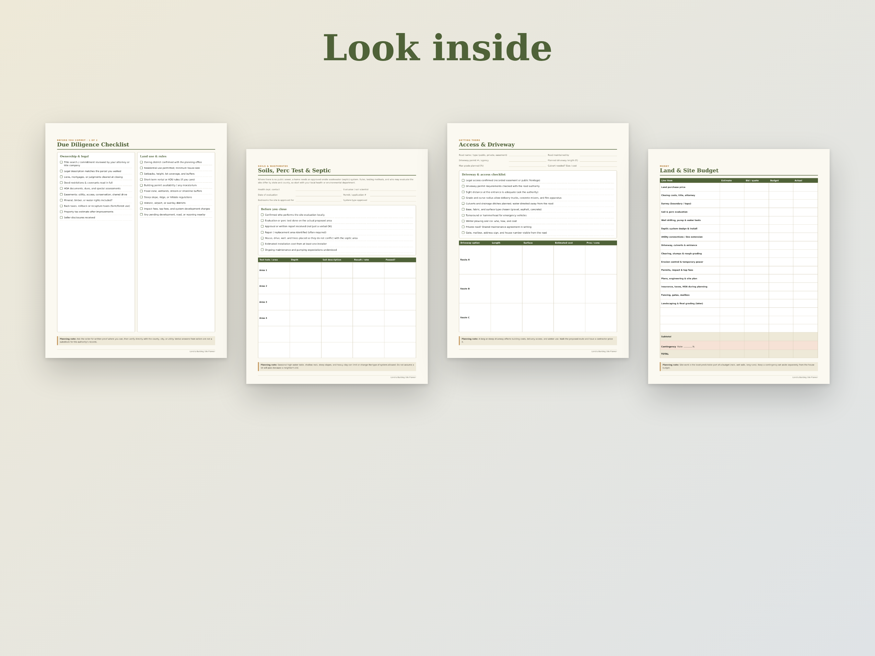This screenshot has width=875, height=656.
Task: Tick 'Zoning district confirmed with the planning office'
Action: click(141, 162)
